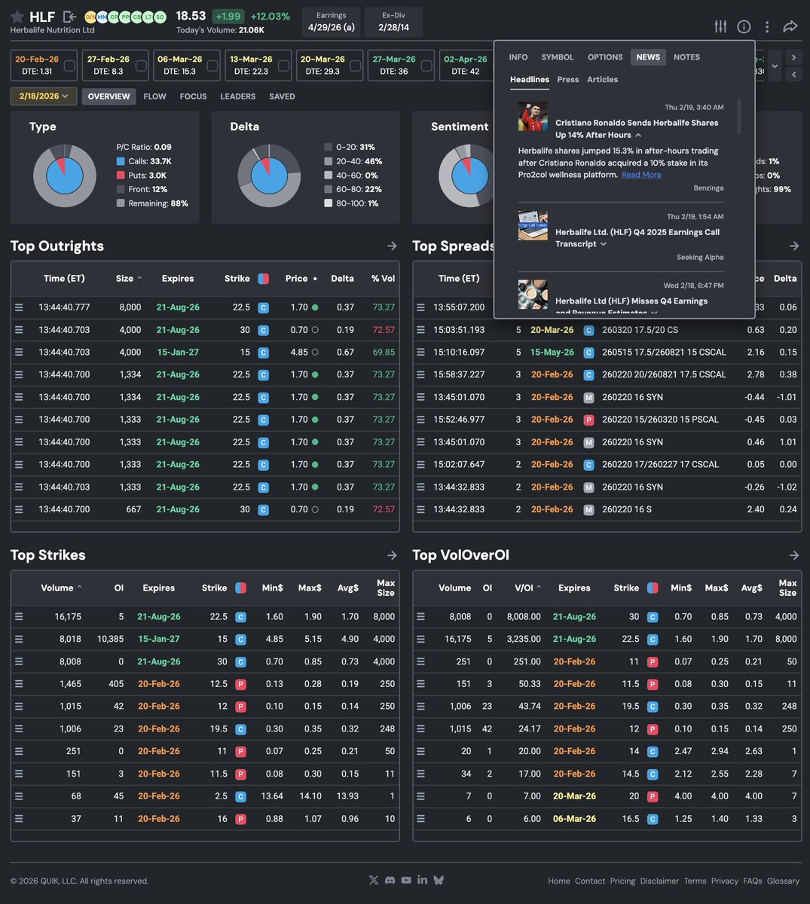The width and height of the screenshot is (810, 904).
Task: Select the NOTES tab in the panel
Action: tap(686, 57)
